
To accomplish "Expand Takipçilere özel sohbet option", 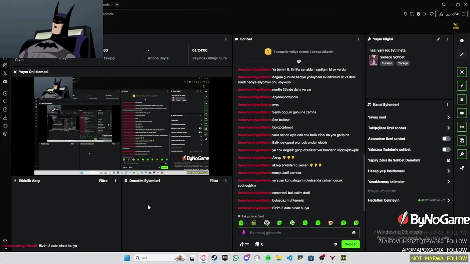I will click(x=448, y=128).
